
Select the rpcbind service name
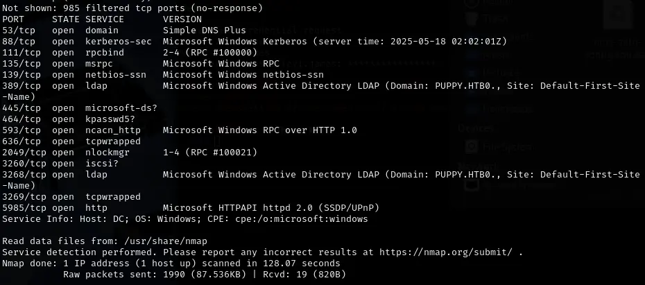[105, 53]
